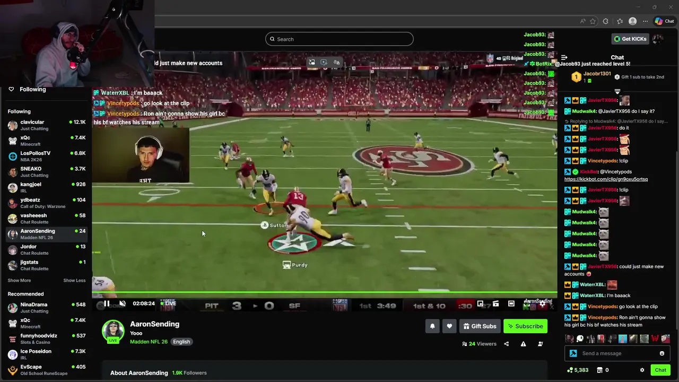Click the Gift Subs button
This screenshot has width=679, height=382.
coord(480,326)
